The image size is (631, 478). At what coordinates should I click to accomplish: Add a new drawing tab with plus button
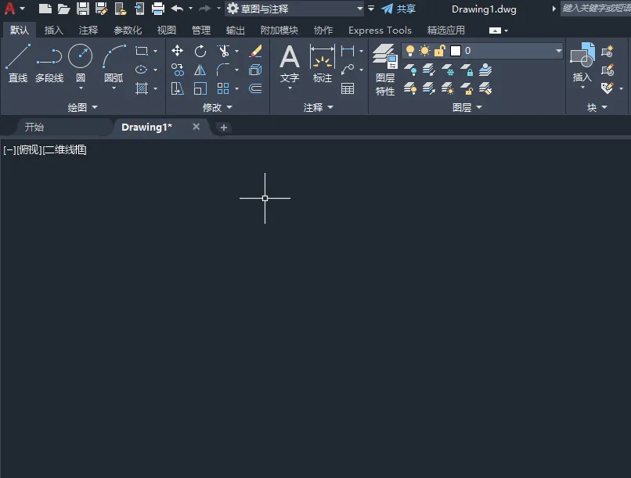224,128
